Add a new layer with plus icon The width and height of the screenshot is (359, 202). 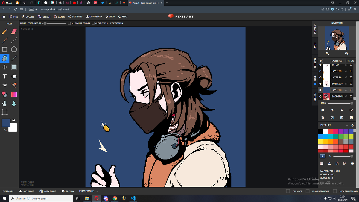click(x=323, y=110)
